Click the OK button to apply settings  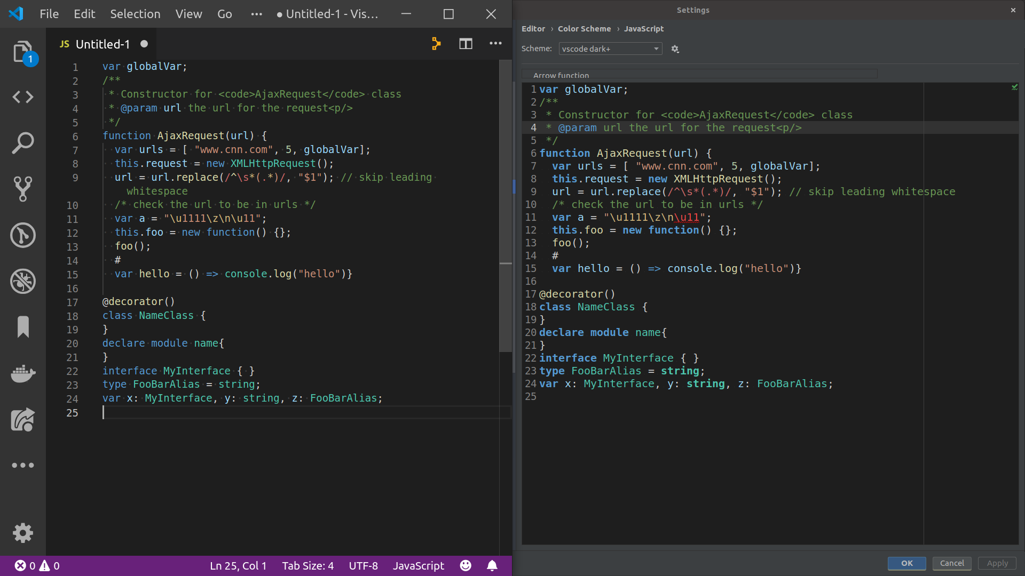point(906,563)
